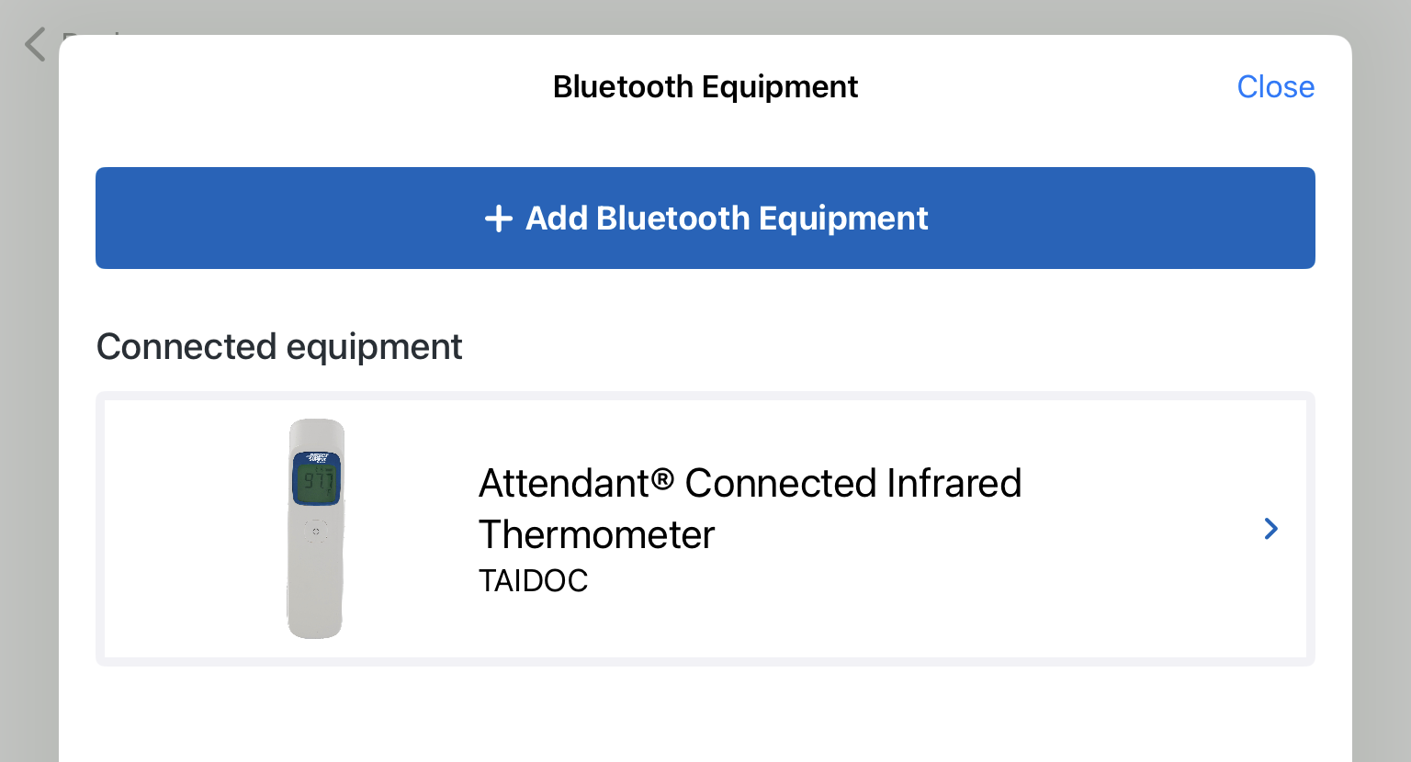Tap the green temperature display on the thermometer picture
The height and width of the screenshot is (762, 1411).
[317, 482]
